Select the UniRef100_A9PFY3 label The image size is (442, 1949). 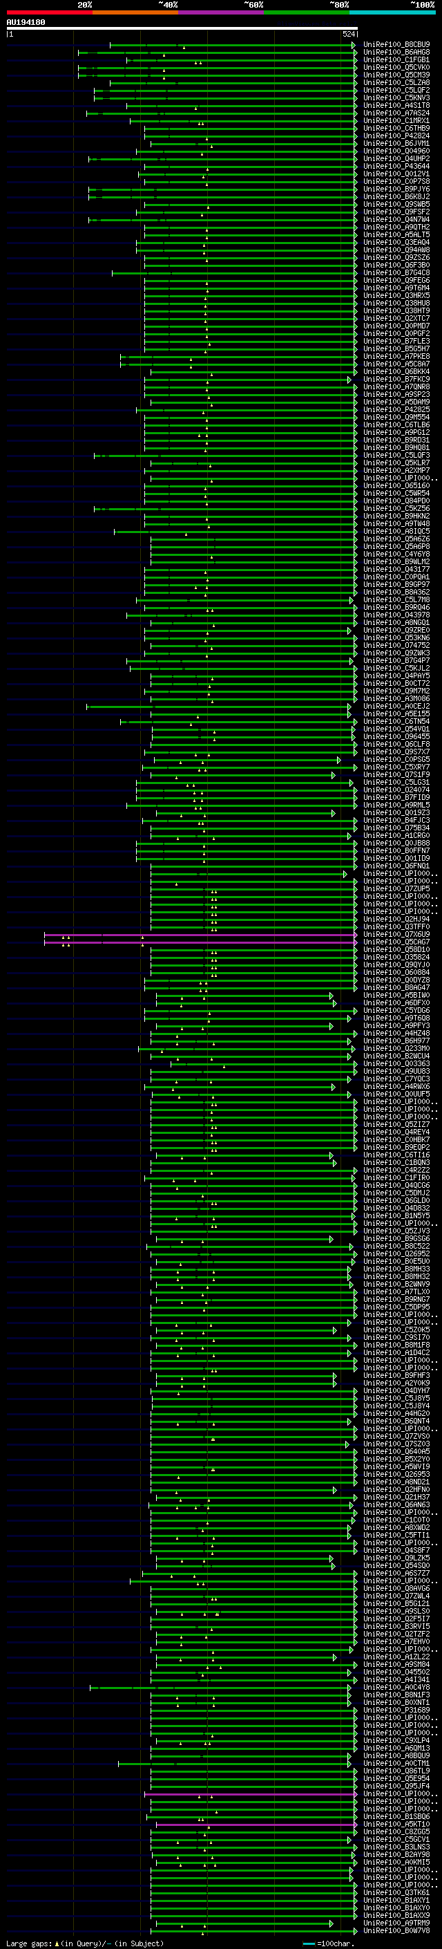pyautogui.click(x=396, y=1026)
